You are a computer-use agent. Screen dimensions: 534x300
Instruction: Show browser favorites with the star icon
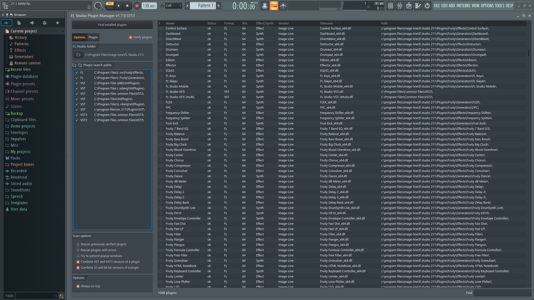(58, 23)
